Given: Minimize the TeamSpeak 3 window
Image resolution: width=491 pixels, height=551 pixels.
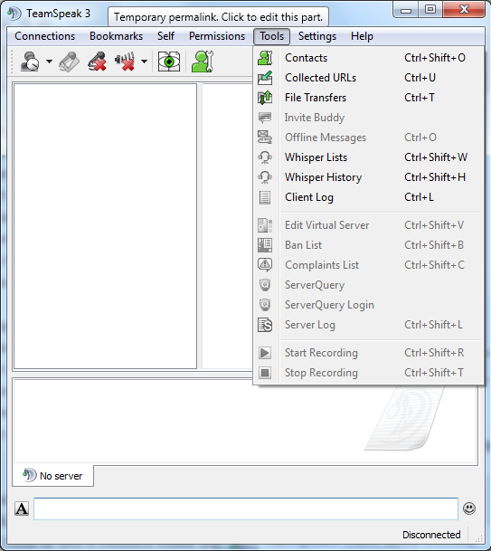Looking at the screenshot, I should pyautogui.click(x=406, y=10).
